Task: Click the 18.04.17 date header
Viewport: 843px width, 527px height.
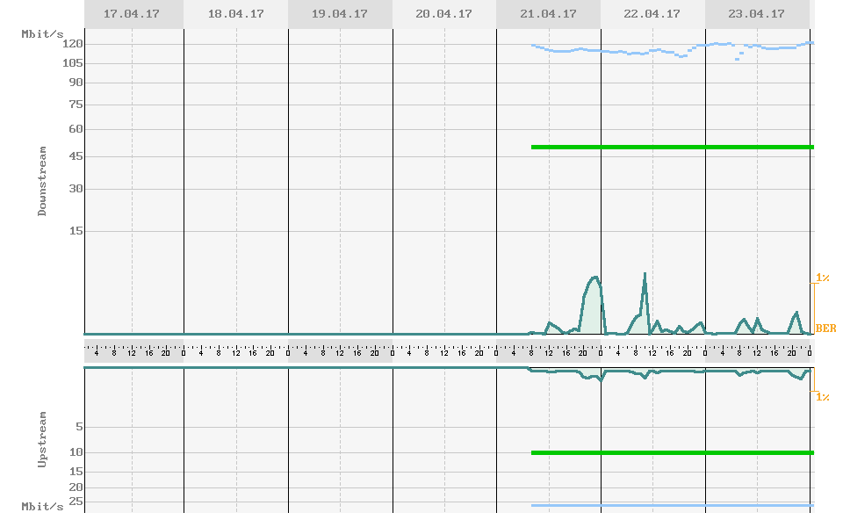Action: 235,14
